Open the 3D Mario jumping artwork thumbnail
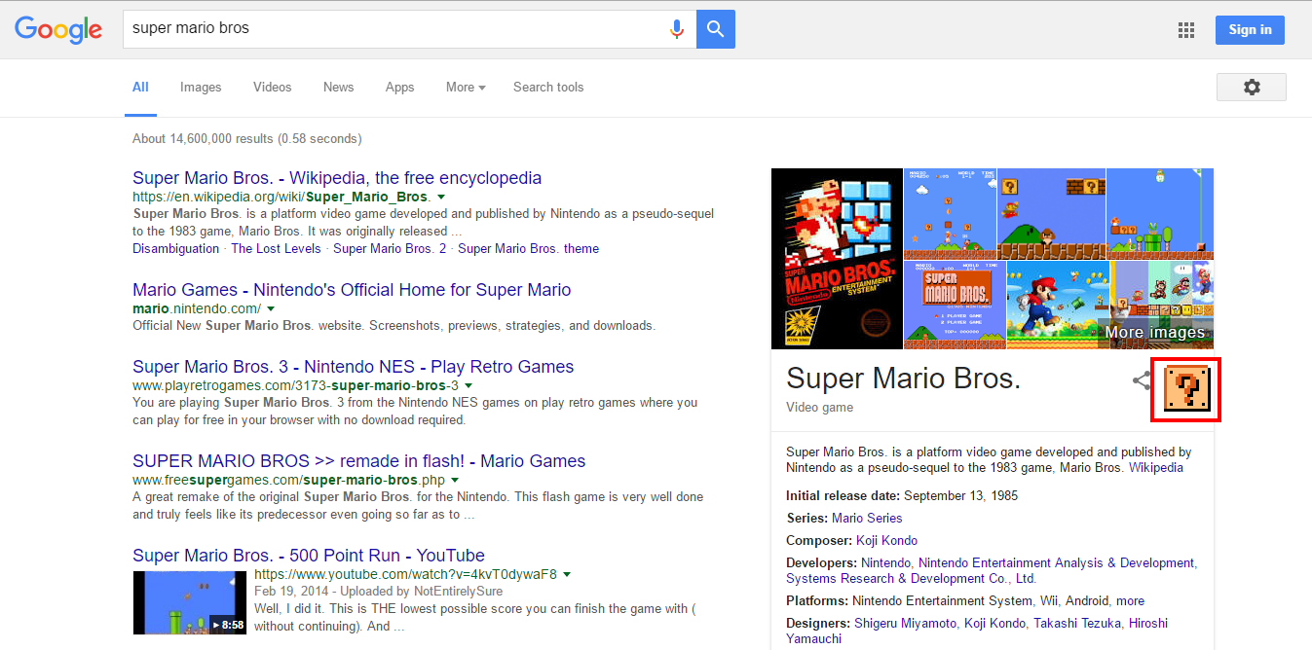 (x=1058, y=305)
